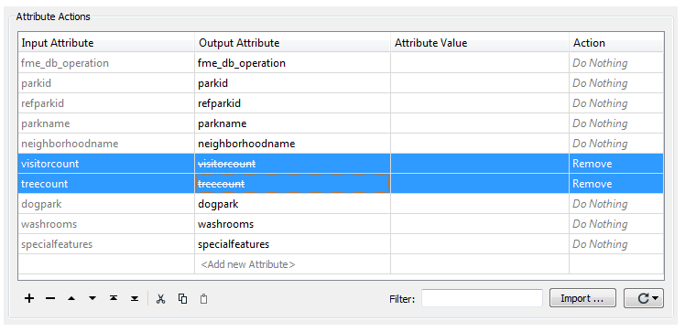Paste rows using clipboard icon
685x332 pixels.
[x=203, y=299]
